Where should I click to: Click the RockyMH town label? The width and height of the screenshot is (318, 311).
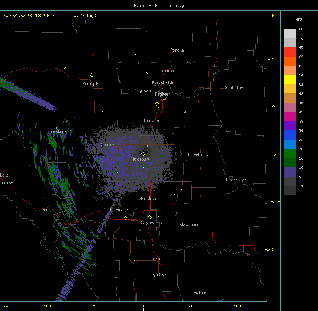pyautogui.click(x=90, y=84)
